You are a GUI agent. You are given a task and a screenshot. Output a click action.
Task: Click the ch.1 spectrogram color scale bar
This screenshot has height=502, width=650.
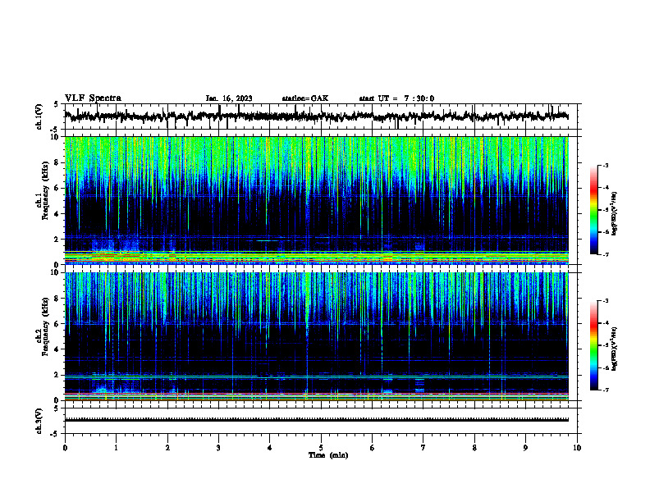click(594, 210)
